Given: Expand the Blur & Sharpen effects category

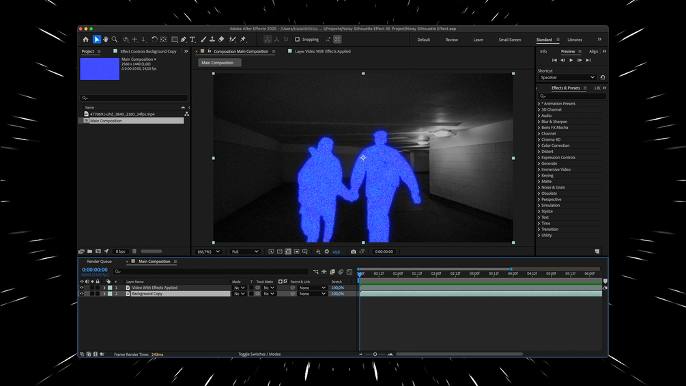Looking at the screenshot, I should tap(539, 122).
